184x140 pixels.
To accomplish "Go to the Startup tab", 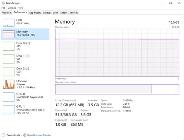I will pyautogui.click(x=47, y=13).
